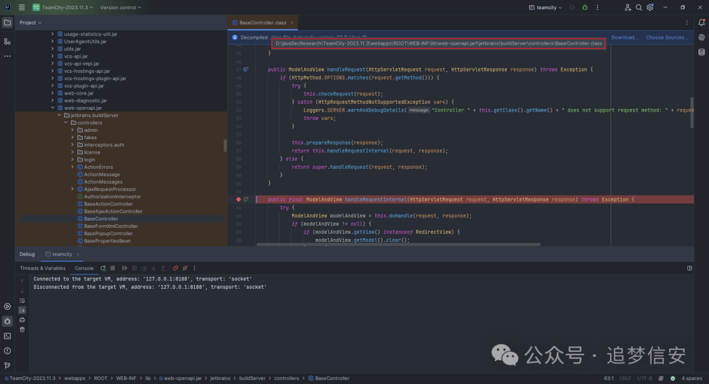Collapse the web-openapi.jar tree node
Viewport: 709px width, 384px height.
pyautogui.click(x=53, y=108)
